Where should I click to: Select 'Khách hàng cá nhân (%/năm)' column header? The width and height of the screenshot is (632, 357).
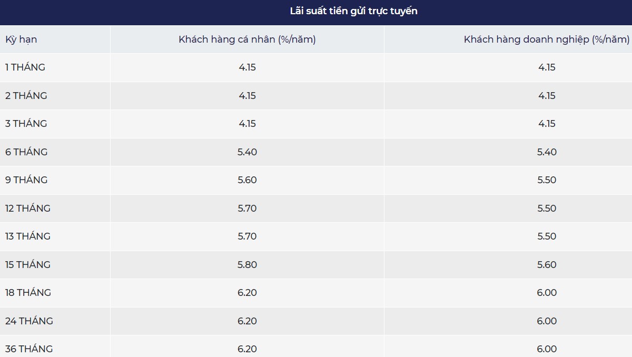tap(247, 39)
